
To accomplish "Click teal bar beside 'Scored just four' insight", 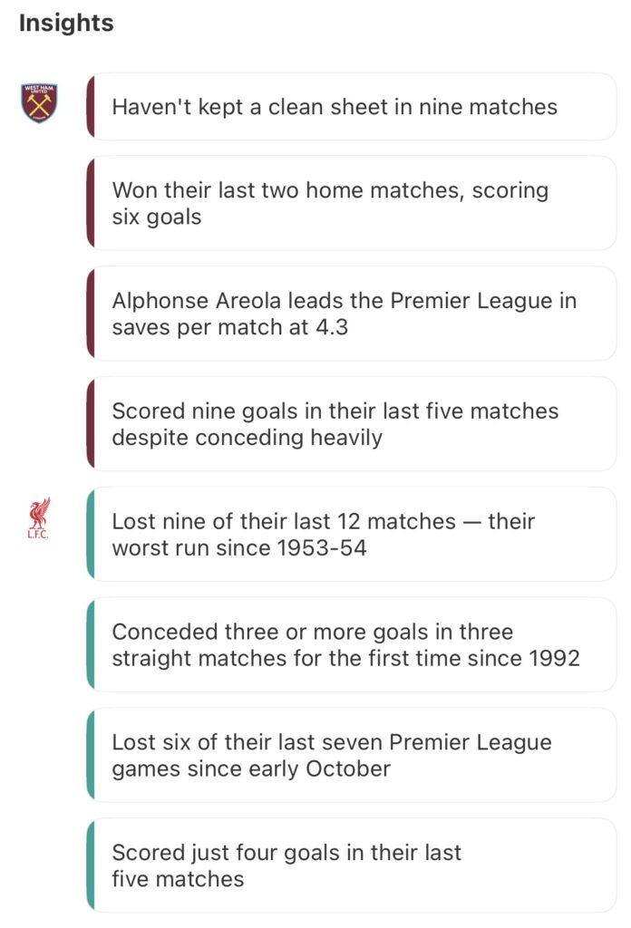I will pyautogui.click(x=91, y=865).
